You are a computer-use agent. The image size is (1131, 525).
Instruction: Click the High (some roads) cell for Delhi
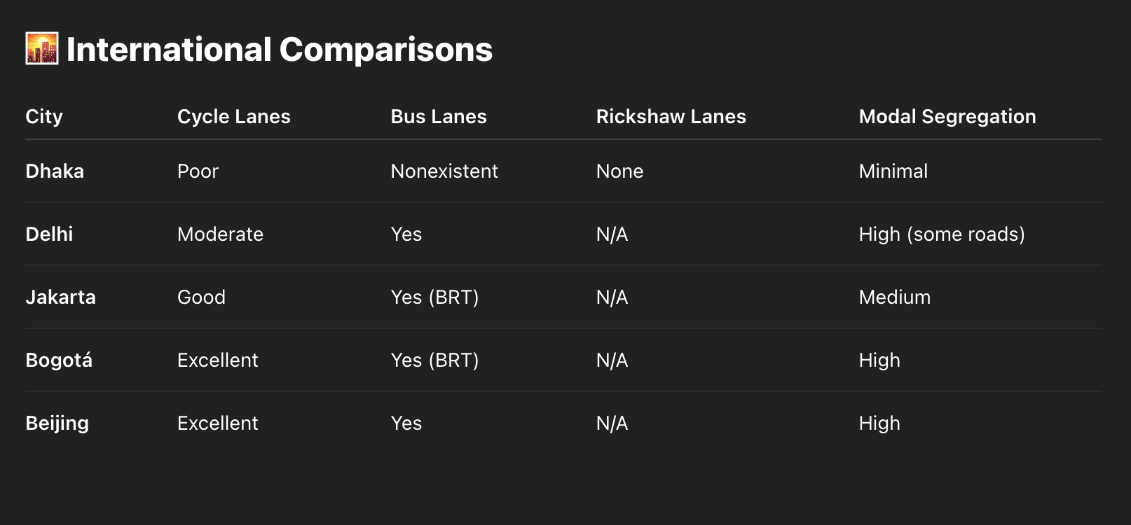[x=942, y=234]
